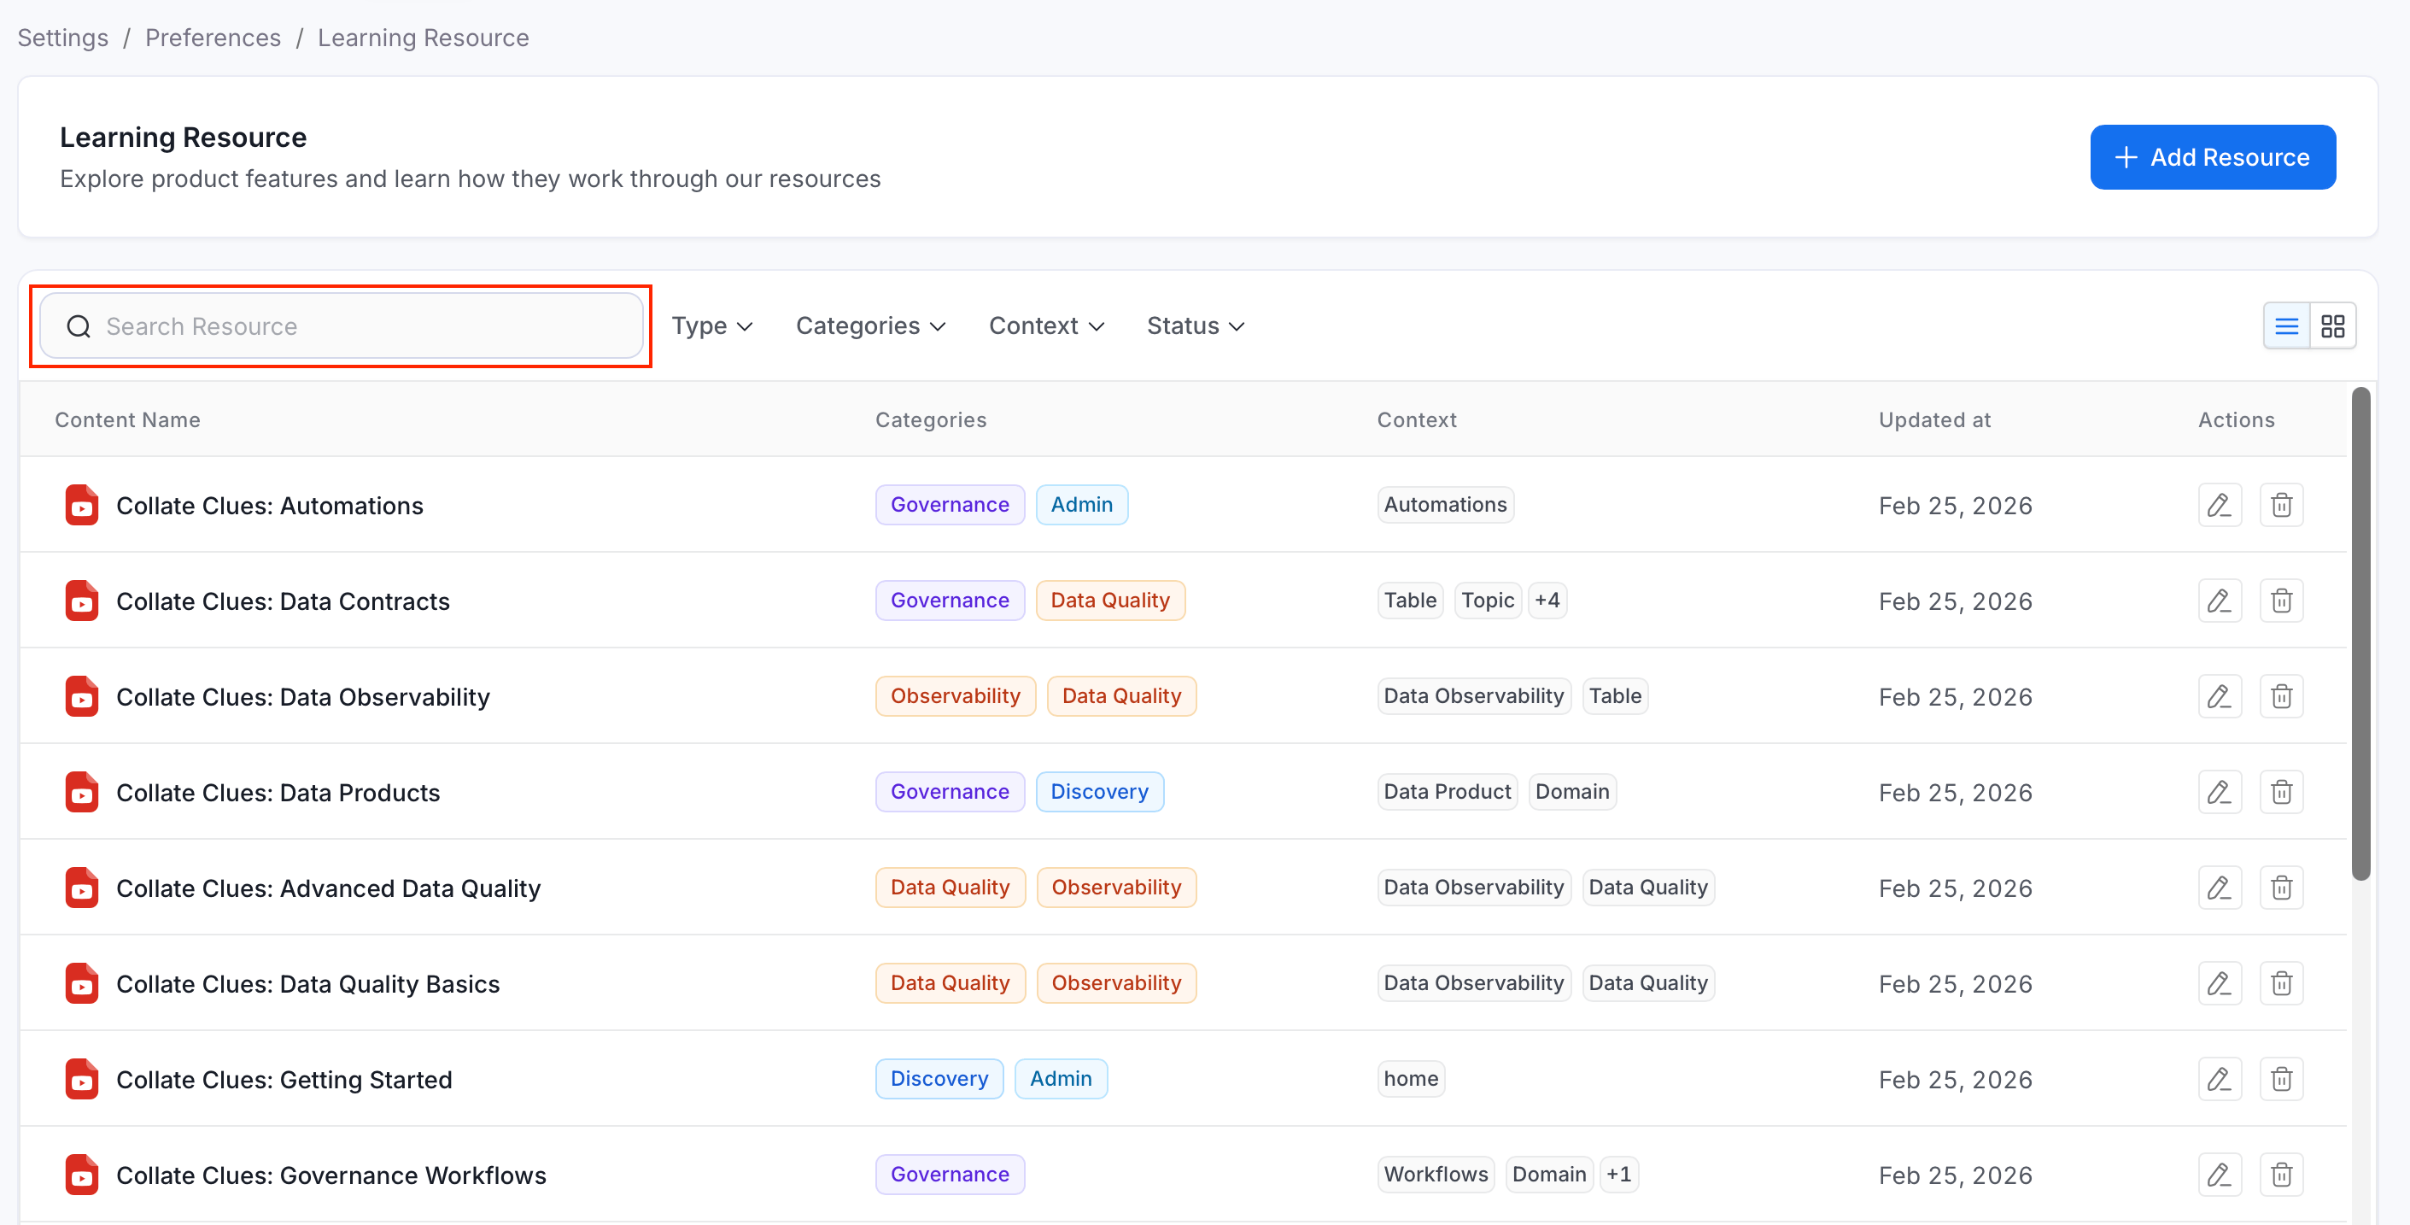This screenshot has width=2410, height=1225.
Task: Click Domain tag in Data Products row
Action: click(1571, 791)
